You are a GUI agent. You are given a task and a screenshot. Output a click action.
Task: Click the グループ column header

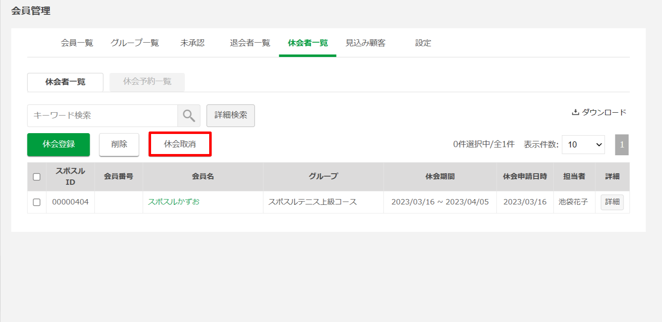(x=323, y=177)
